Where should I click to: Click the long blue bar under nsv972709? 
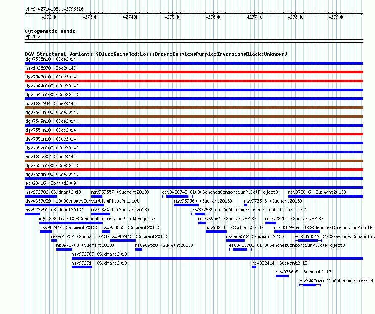[217, 258]
